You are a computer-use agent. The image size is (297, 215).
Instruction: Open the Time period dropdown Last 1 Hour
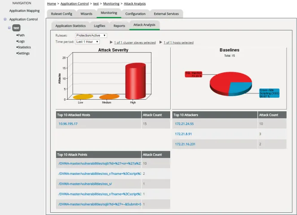(x=87, y=42)
